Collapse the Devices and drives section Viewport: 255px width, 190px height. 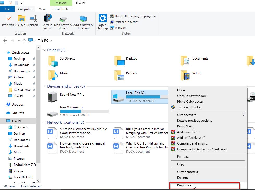pyautogui.click(x=44, y=86)
